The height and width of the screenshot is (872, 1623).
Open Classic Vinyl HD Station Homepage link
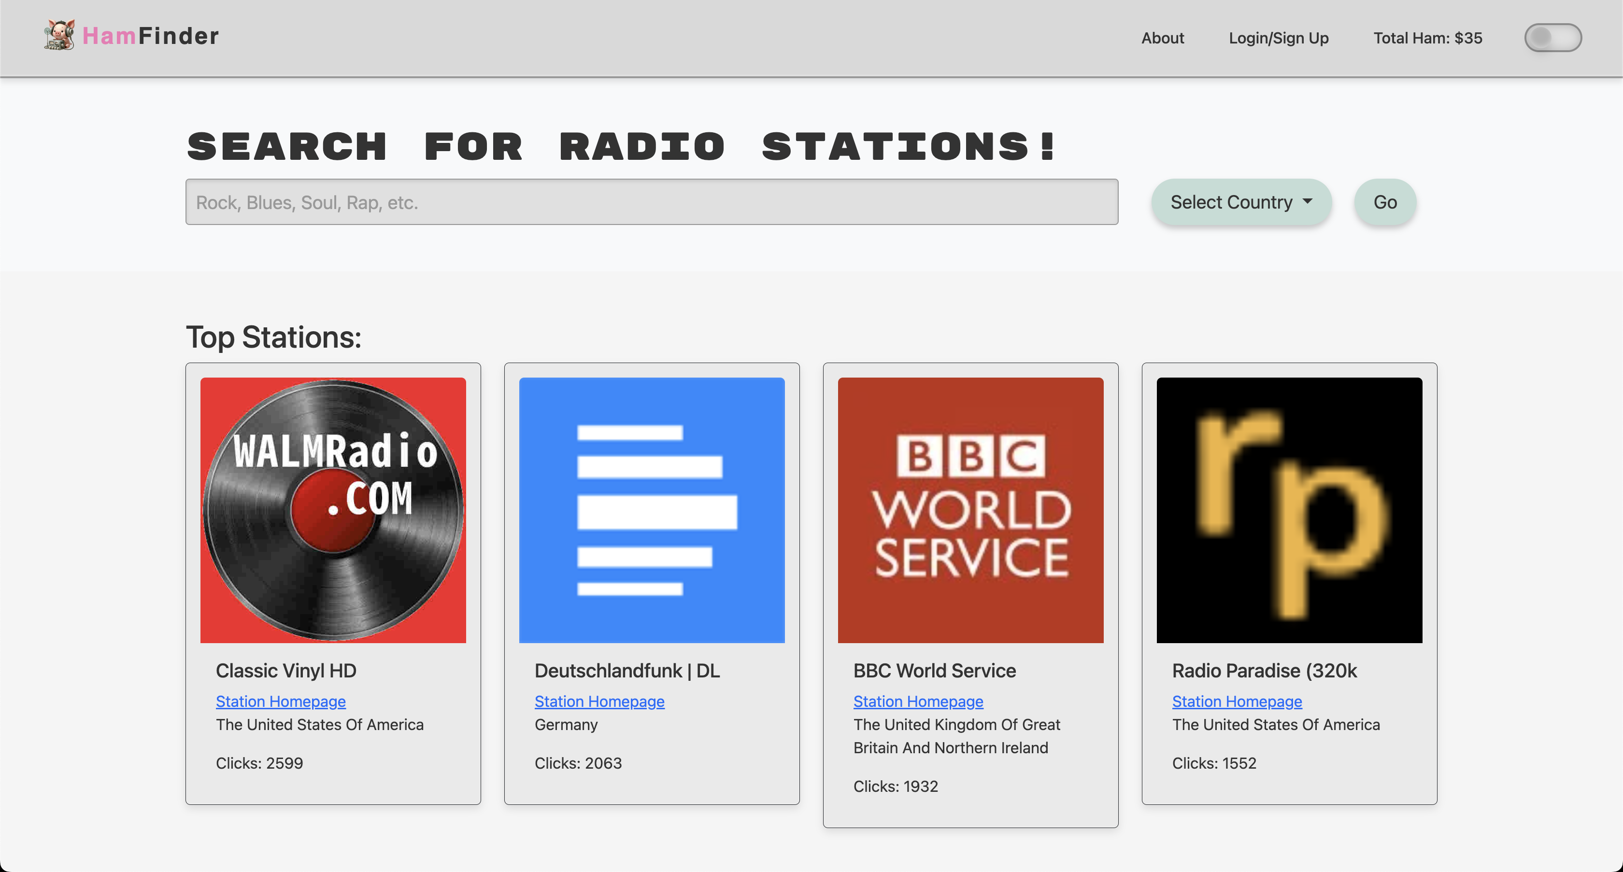[x=280, y=702]
